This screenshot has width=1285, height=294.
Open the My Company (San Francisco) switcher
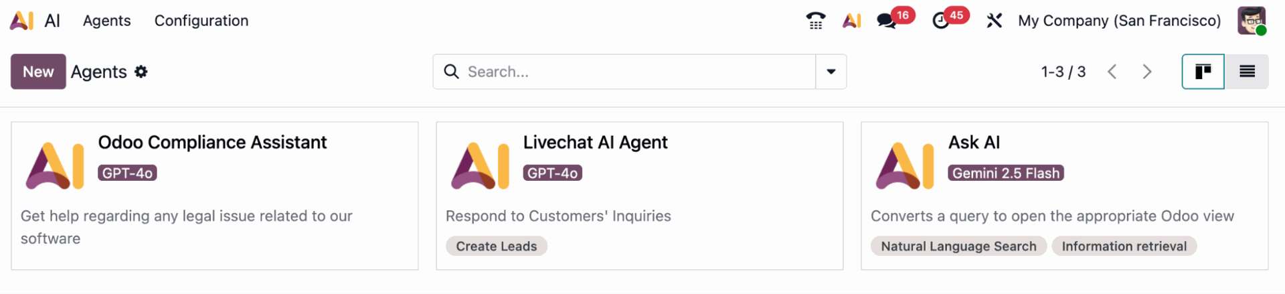1119,21
